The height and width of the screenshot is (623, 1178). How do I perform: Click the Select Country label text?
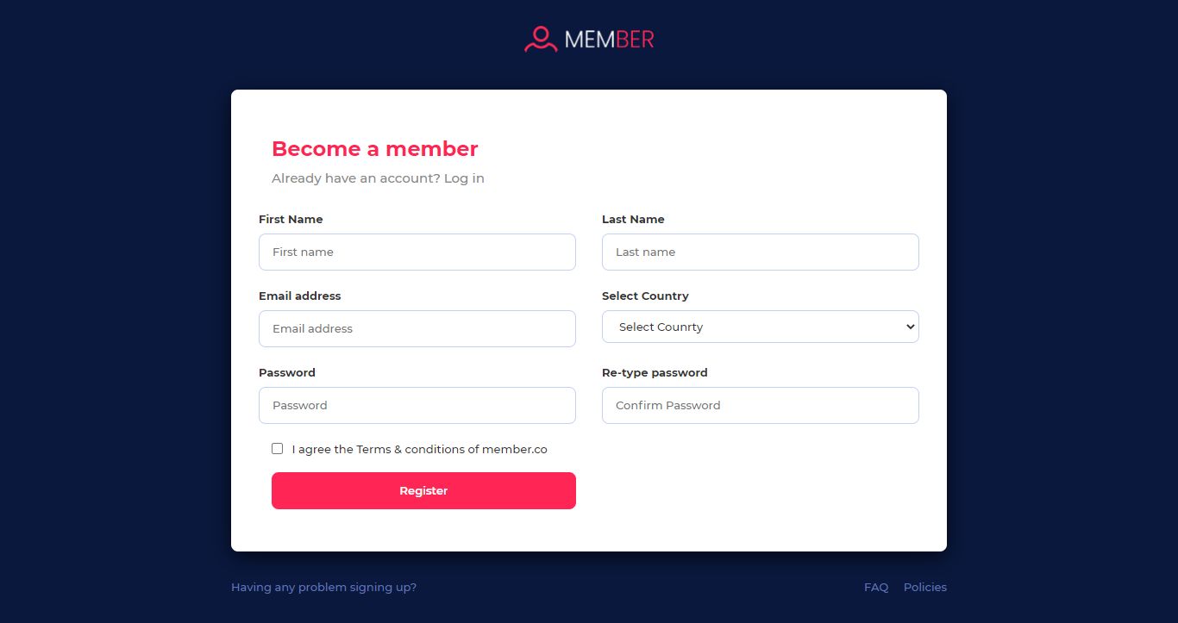click(x=645, y=296)
